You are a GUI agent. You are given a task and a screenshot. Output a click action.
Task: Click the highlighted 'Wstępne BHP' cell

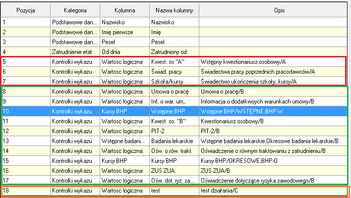click(174, 111)
